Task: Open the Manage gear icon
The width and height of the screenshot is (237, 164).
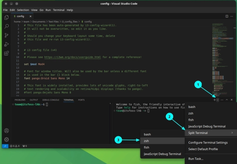Action: point(6,139)
